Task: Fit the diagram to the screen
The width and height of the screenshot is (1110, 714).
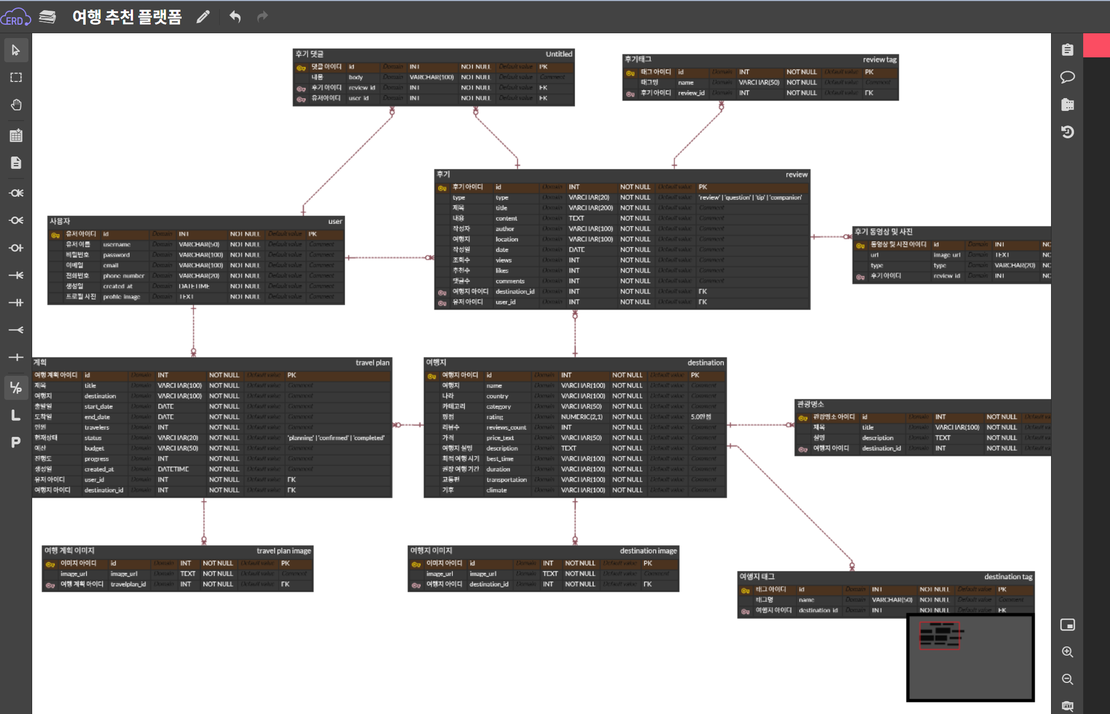Action: [x=1068, y=706]
